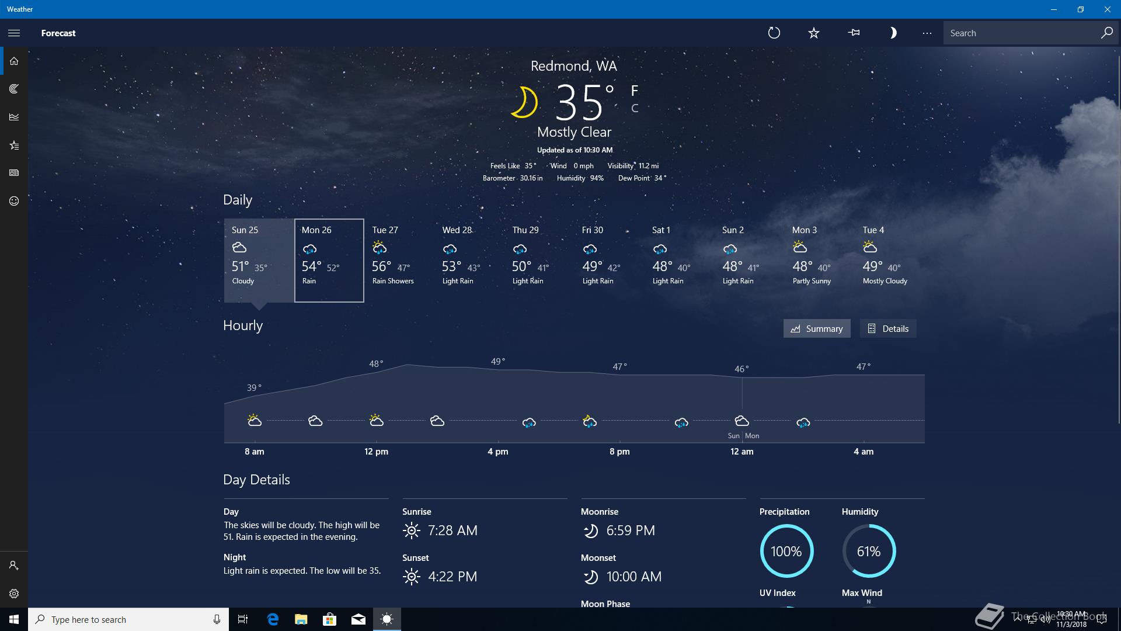Image resolution: width=1121 pixels, height=631 pixels.
Task: Click the 12 pm partly sunny hourly icon
Action: point(376,420)
